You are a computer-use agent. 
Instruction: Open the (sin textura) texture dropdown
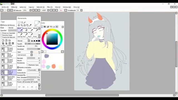[31, 55]
